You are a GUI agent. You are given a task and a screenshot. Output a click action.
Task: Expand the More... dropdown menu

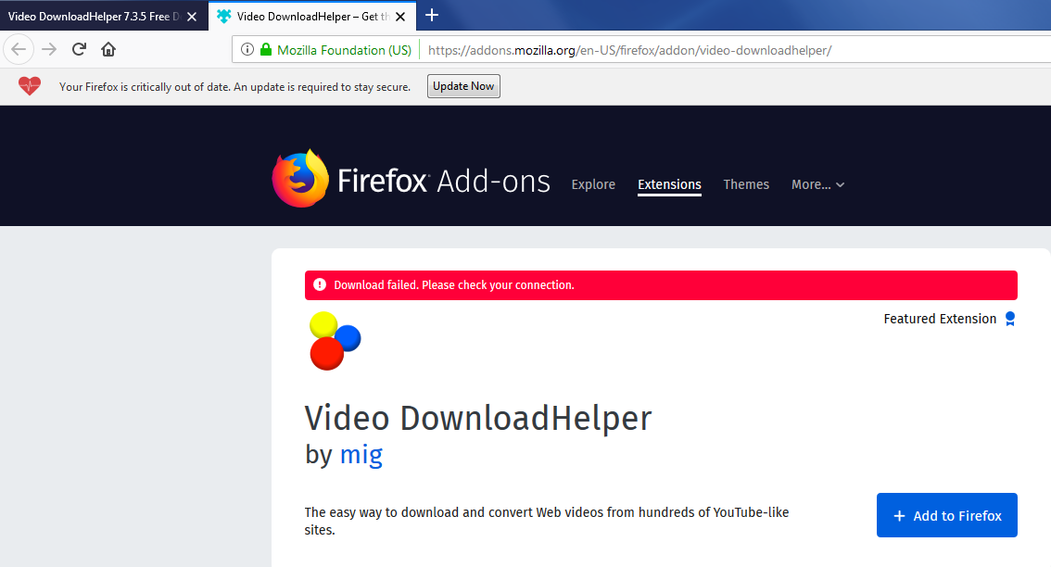817,184
